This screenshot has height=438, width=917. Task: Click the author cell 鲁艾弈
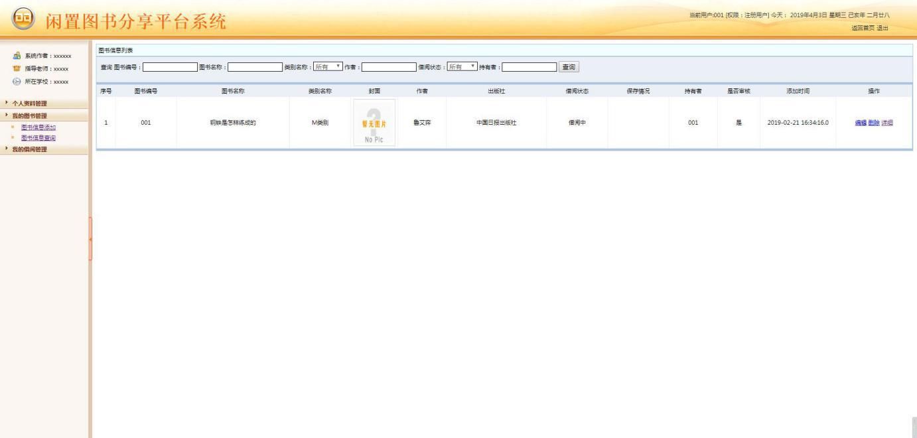click(x=421, y=123)
